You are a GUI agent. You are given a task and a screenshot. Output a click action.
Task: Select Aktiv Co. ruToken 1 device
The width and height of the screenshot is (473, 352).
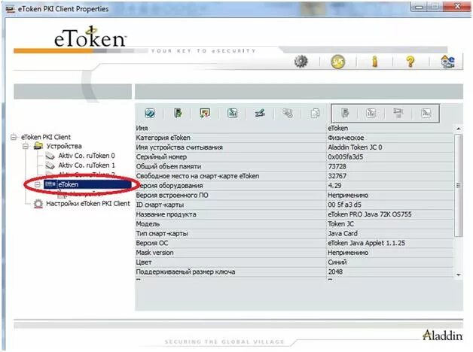point(87,165)
